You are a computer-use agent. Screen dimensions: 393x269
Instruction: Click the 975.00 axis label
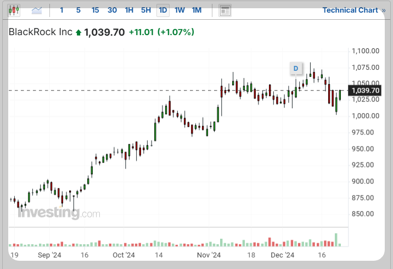(x=363, y=132)
